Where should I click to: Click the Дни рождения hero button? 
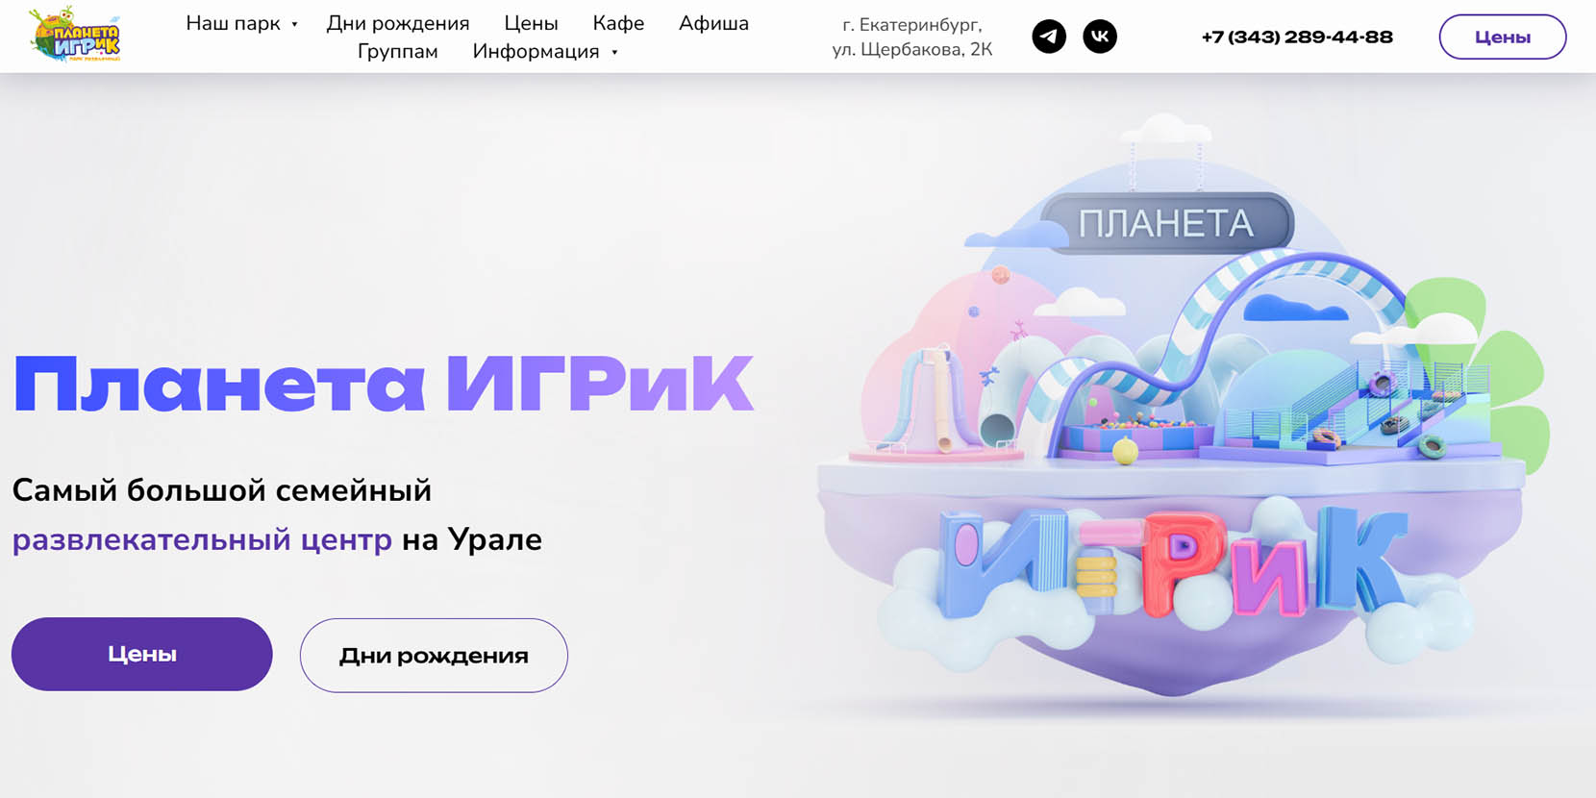(434, 655)
